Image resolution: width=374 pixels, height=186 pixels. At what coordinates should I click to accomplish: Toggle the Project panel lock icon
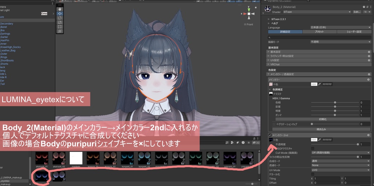tap(253, 138)
